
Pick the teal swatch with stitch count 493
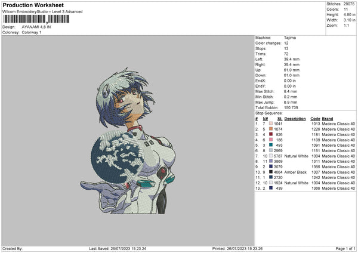pyautogui.click(x=271, y=145)
